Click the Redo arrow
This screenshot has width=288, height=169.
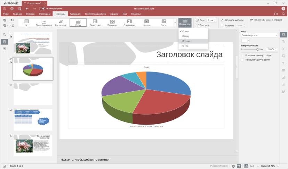(x=34, y=9)
